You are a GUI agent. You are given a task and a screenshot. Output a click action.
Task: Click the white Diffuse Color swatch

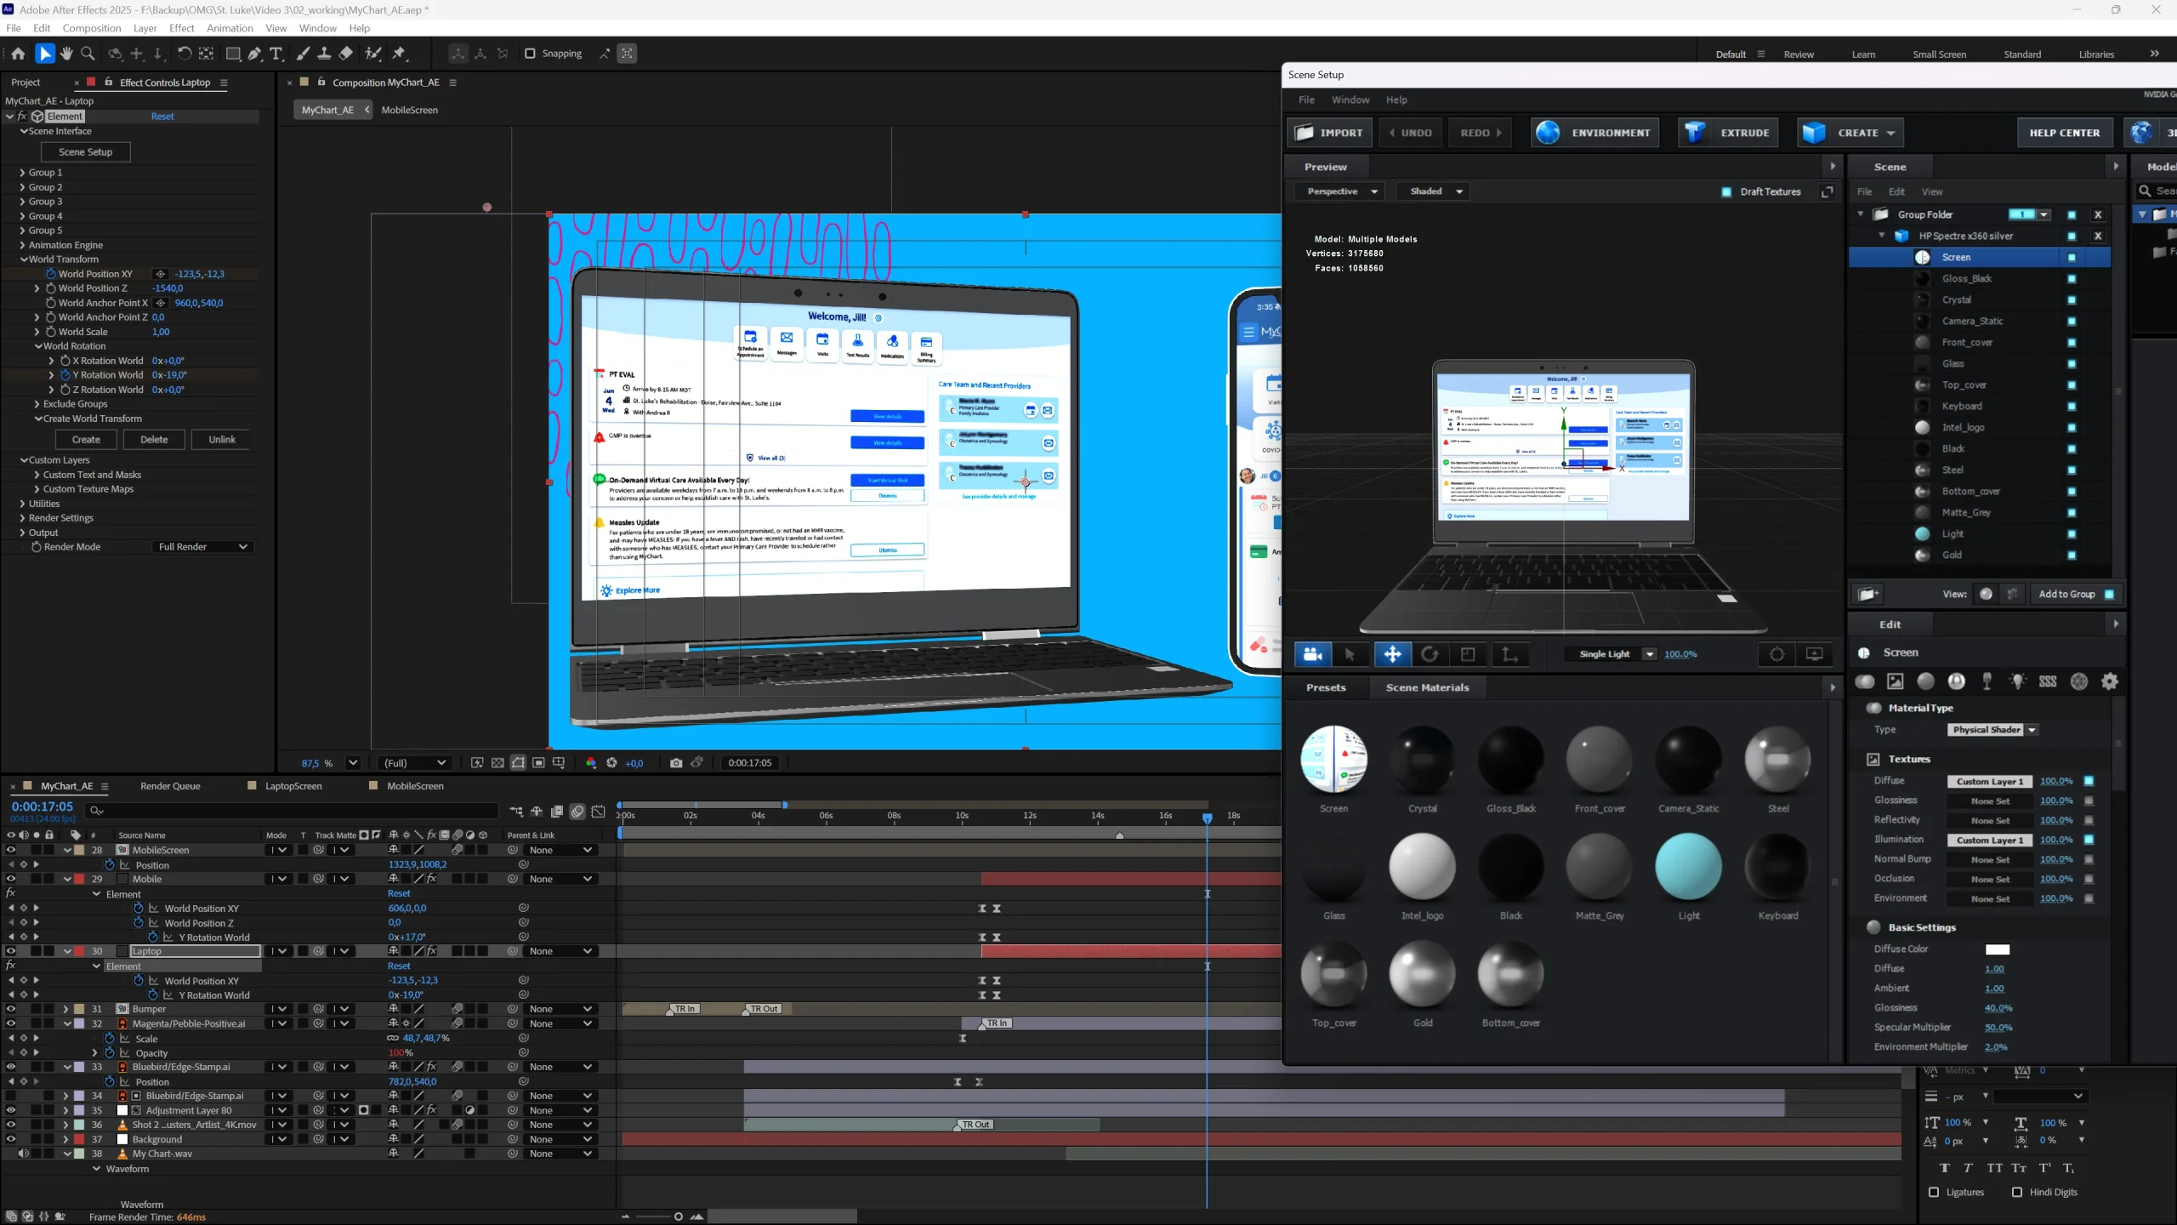coord(1997,949)
